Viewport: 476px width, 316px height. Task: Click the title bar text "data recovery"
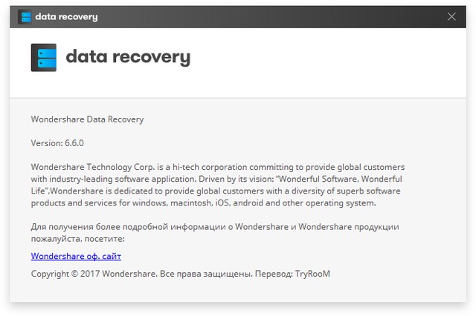click(66, 16)
